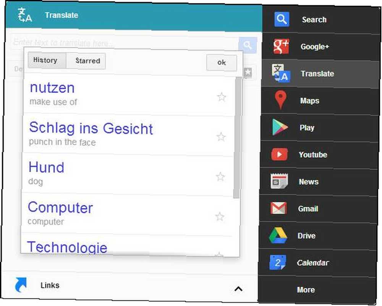
Task: Click the history list scrollbar
Action: 237,138
